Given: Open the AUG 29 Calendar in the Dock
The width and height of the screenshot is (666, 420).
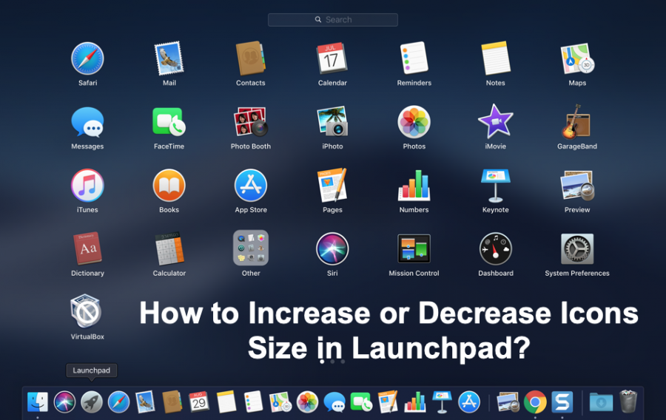Looking at the screenshot, I should click(199, 402).
